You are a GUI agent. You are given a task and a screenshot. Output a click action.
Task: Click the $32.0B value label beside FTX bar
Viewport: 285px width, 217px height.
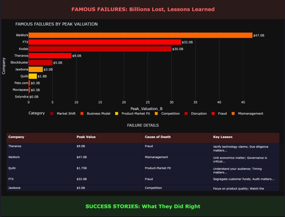[187, 42]
